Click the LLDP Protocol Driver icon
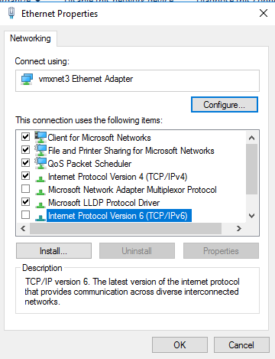Viewport: 275px width, 359px height. click(x=40, y=204)
